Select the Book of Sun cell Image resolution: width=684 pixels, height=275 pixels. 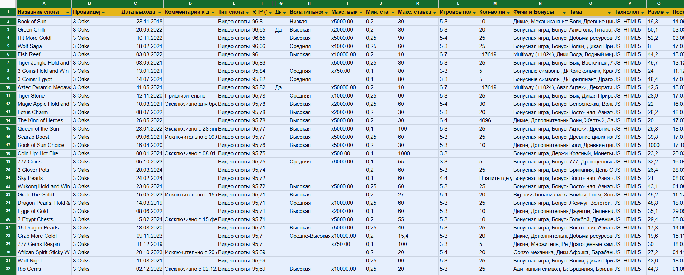click(x=44, y=22)
